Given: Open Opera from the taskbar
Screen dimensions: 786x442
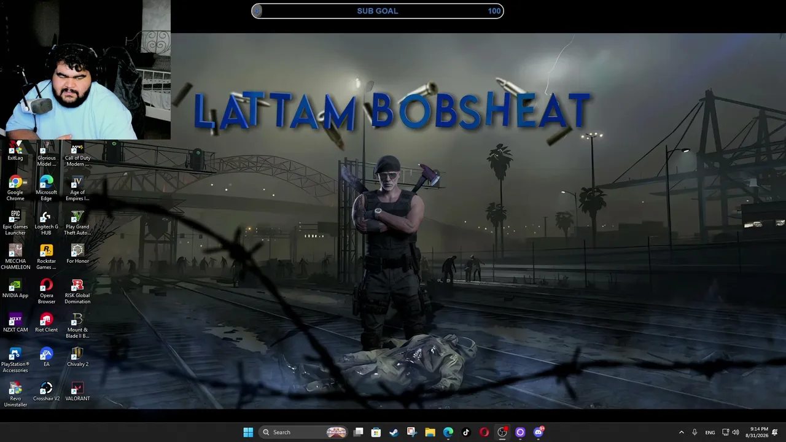Looking at the screenshot, I should click(484, 432).
